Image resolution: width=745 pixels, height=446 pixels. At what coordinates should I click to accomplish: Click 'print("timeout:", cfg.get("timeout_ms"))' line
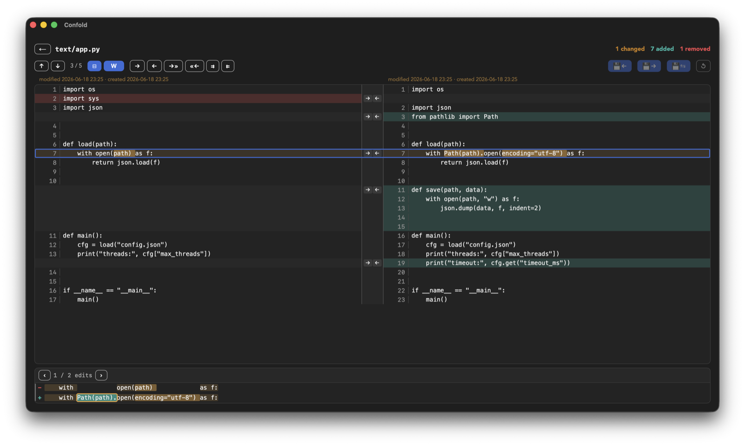pos(498,263)
